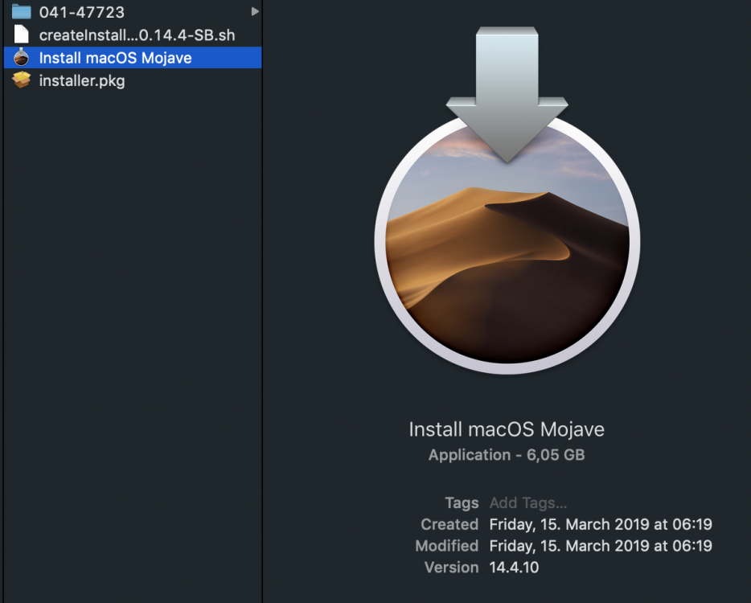751x603 pixels.
Task: Expand the 041-47723 folder arrow
Action: [255, 11]
